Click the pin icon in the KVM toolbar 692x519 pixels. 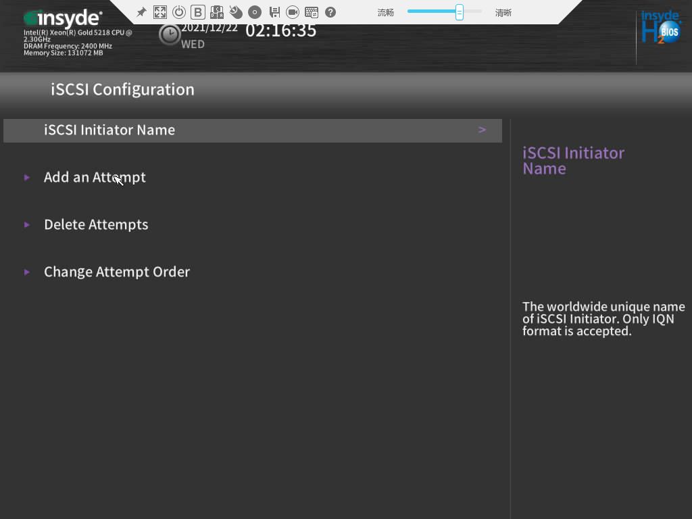(141, 12)
